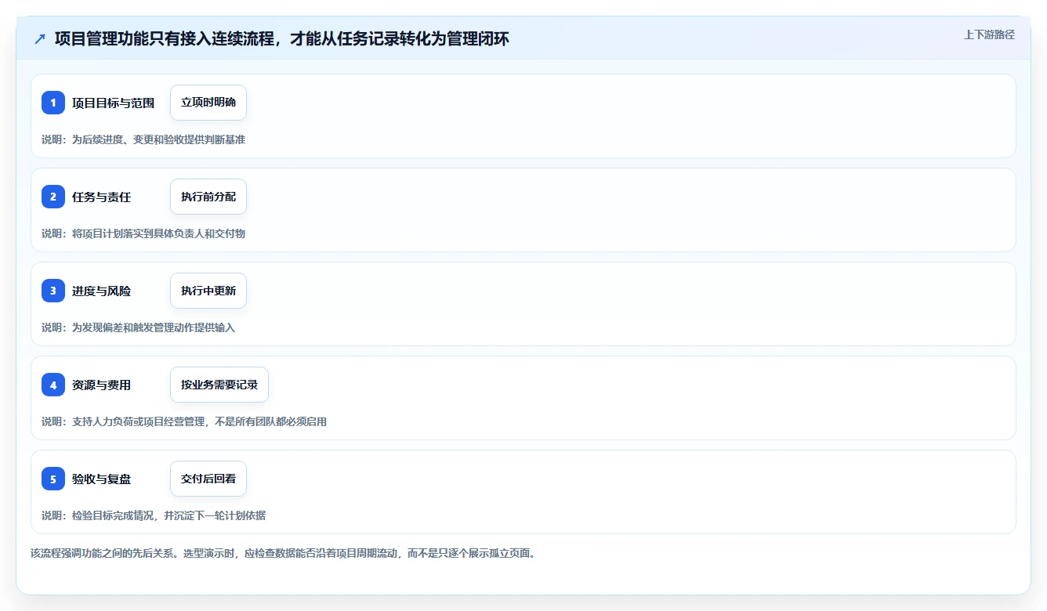Click the 执行前分配 tag
1047x611 pixels.
[x=208, y=197]
